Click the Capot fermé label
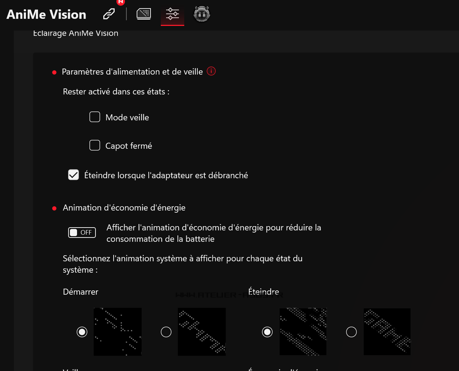Viewport: 459px width, 371px height. pos(129,146)
